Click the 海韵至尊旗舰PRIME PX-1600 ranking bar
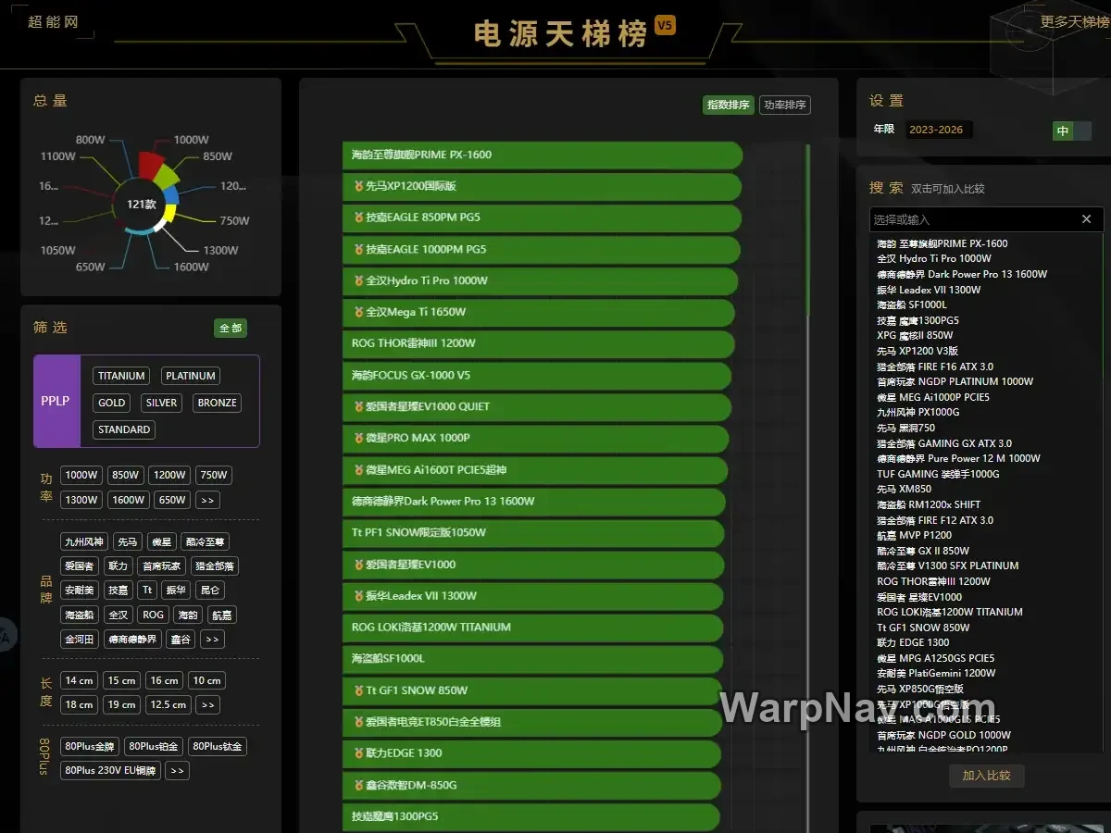Viewport: 1111px width, 833px height. (543, 155)
